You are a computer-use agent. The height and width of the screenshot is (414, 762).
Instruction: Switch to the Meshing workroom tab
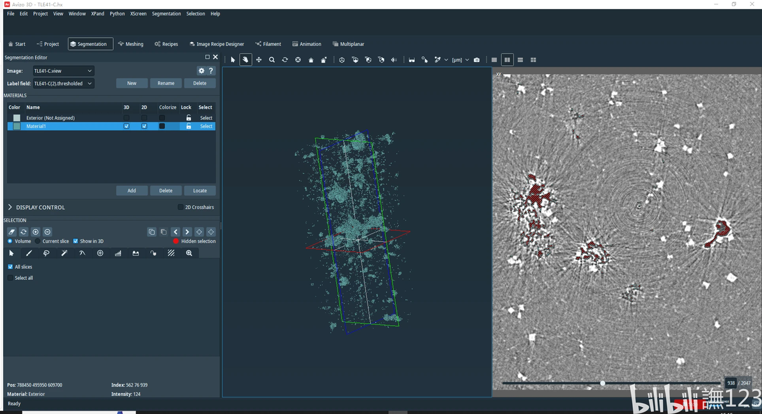click(x=130, y=44)
